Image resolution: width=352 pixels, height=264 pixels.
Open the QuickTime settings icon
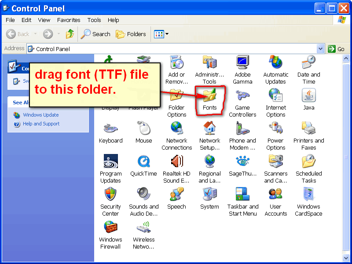(143, 161)
